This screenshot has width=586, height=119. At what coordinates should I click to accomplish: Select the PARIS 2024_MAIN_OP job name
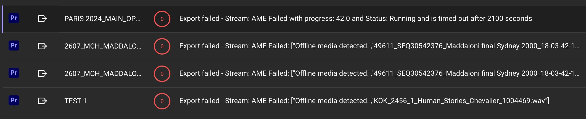point(102,19)
